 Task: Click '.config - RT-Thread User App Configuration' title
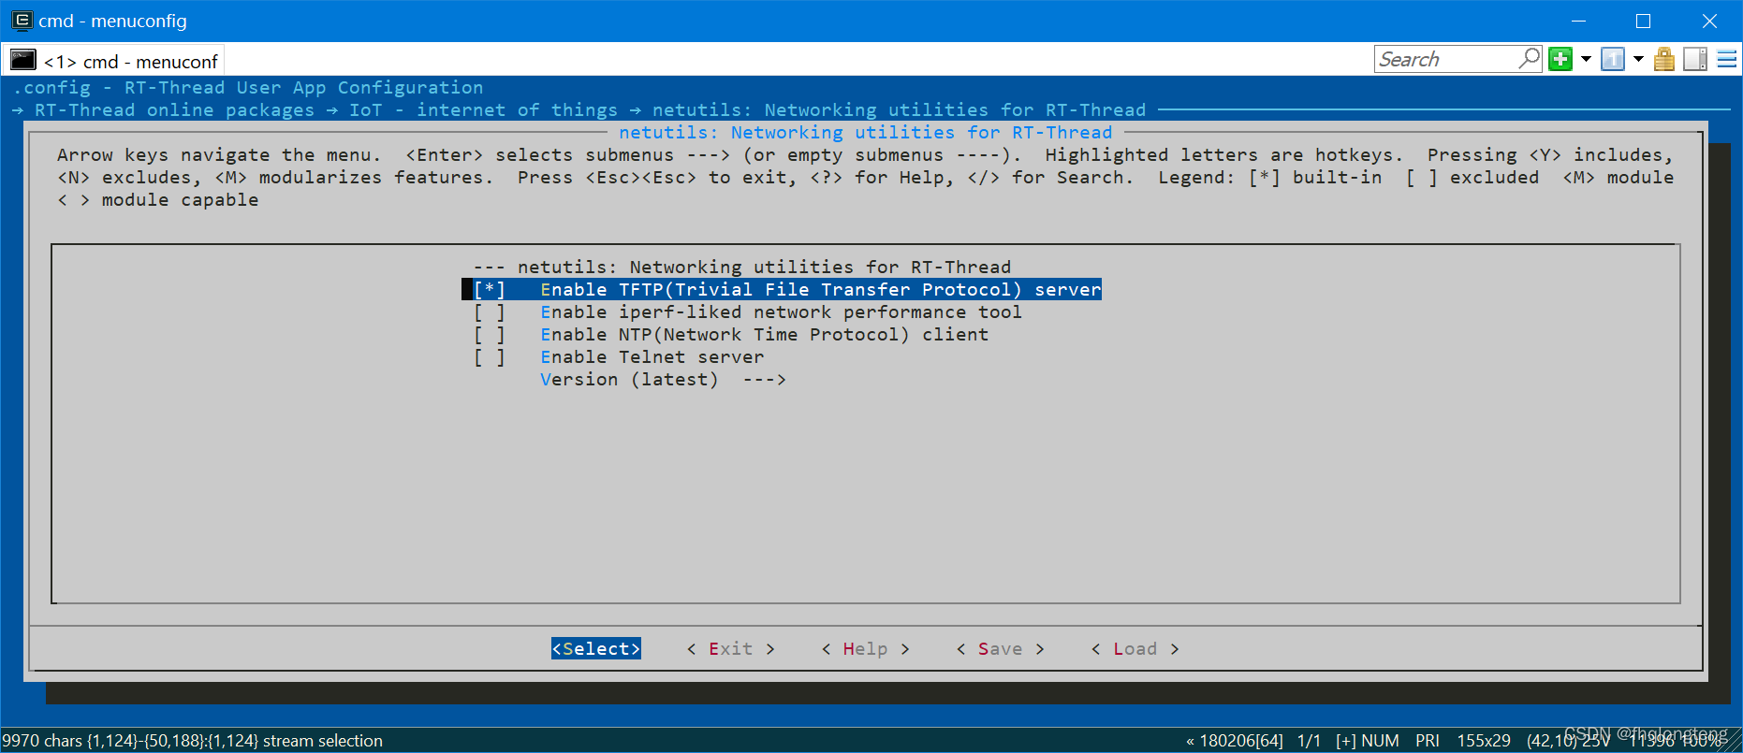pyautogui.click(x=248, y=87)
